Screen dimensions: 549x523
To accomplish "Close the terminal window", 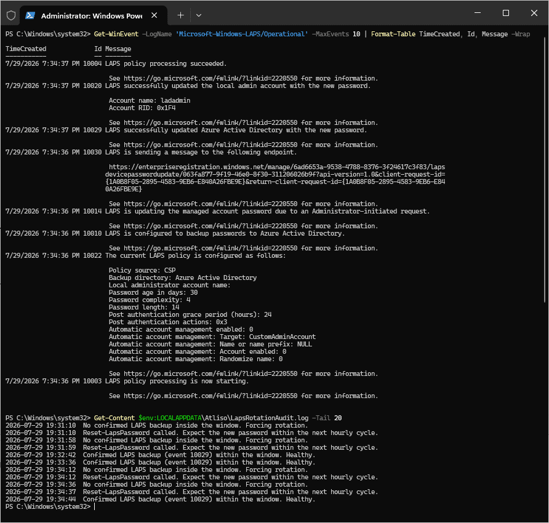I will point(534,13).
